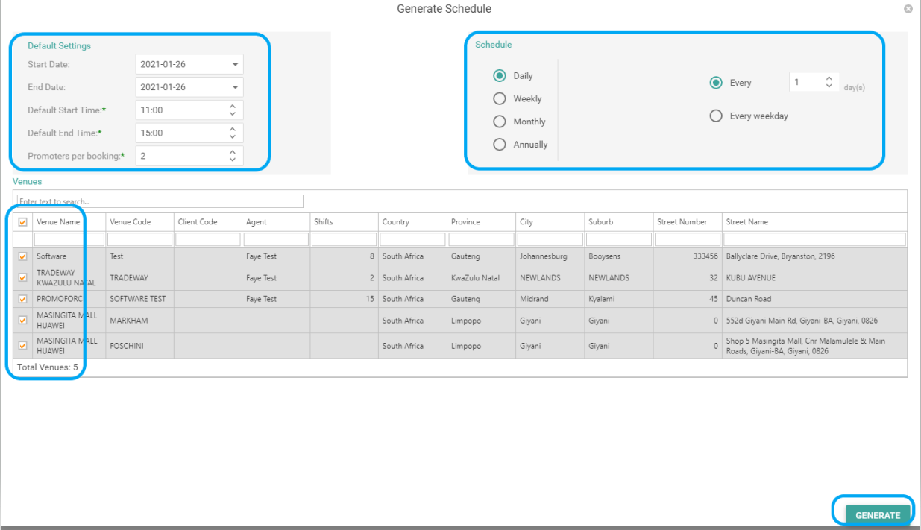Image resolution: width=921 pixels, height=530 pixels.
Task: Click the Default End Time field
Action: [189, 133]
